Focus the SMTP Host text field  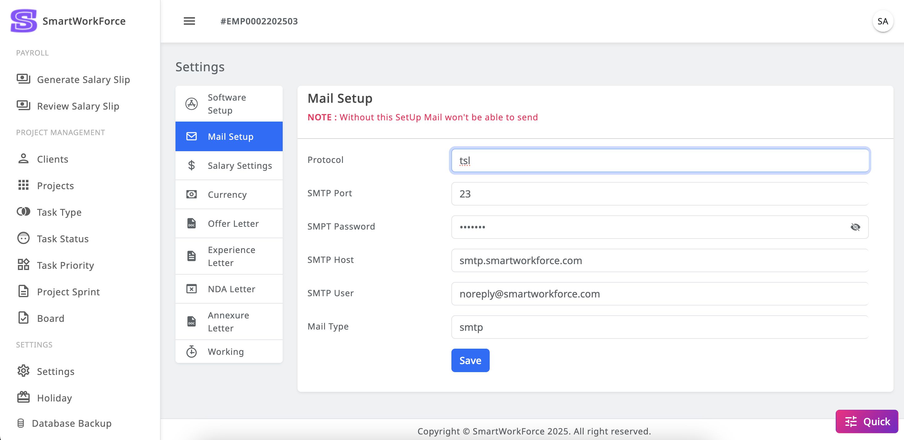(659, 260)
